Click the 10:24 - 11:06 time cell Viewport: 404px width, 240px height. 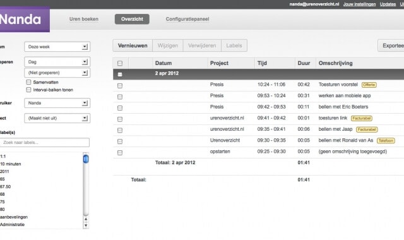[271, 84]
